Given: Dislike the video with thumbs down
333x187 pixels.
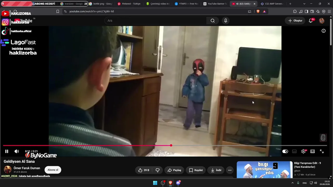Looking at the screenshot, I should click(x=158, y=170).
